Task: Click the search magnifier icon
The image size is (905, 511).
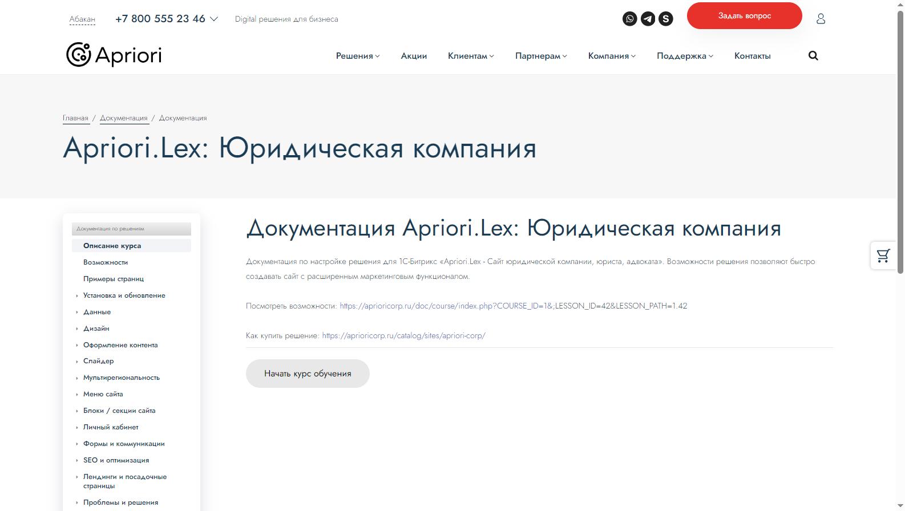Action: [x=813, y=55]
